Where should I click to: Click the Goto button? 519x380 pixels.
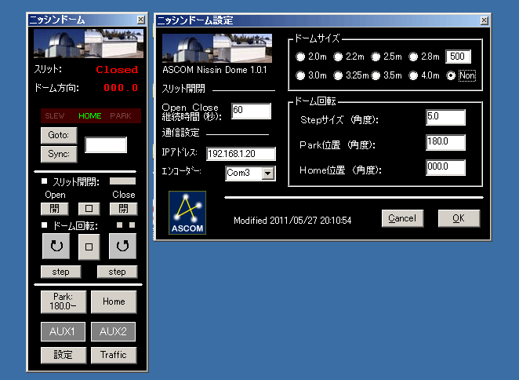point(59,135)
